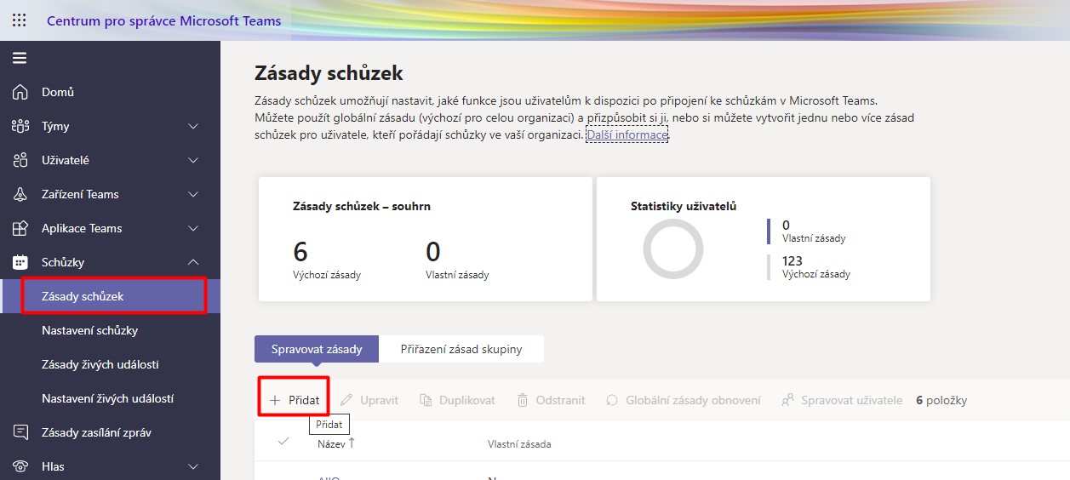Click the Domů home icon
This screenshot has width=1070, height=480.
[x=20, y=92]
